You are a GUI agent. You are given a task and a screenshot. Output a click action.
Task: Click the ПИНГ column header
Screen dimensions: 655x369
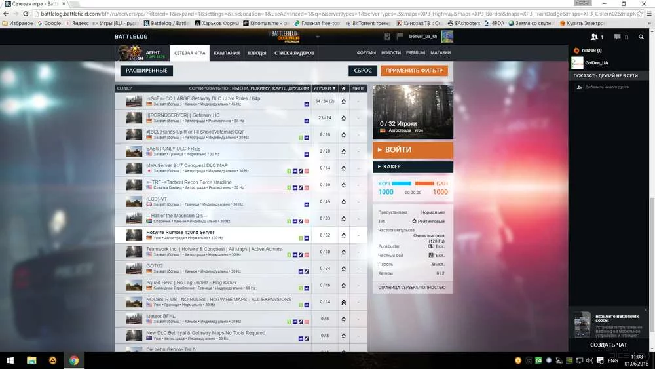coord(358,88)
